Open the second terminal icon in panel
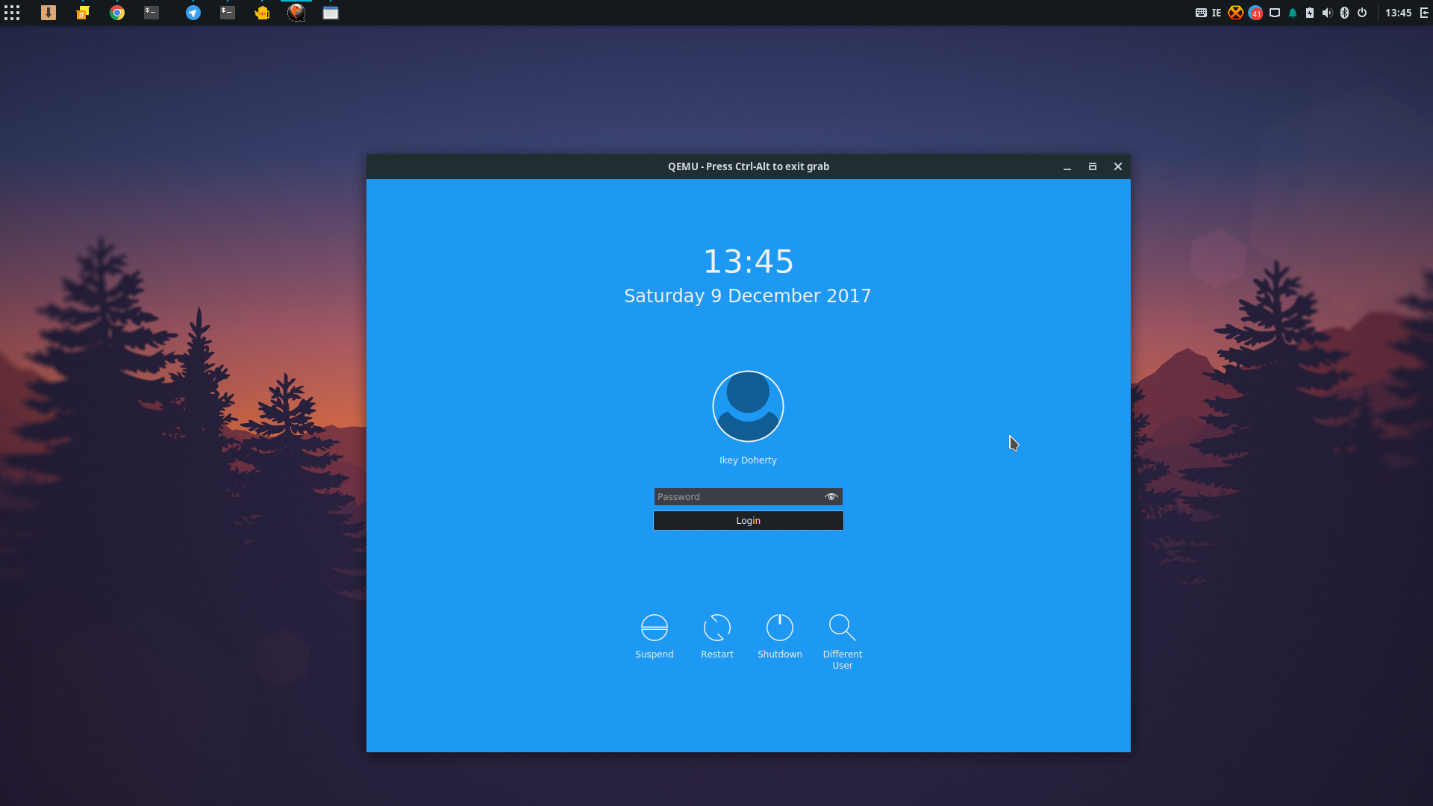The width and height of the screenshot is (1433, 806). (228, 13)
